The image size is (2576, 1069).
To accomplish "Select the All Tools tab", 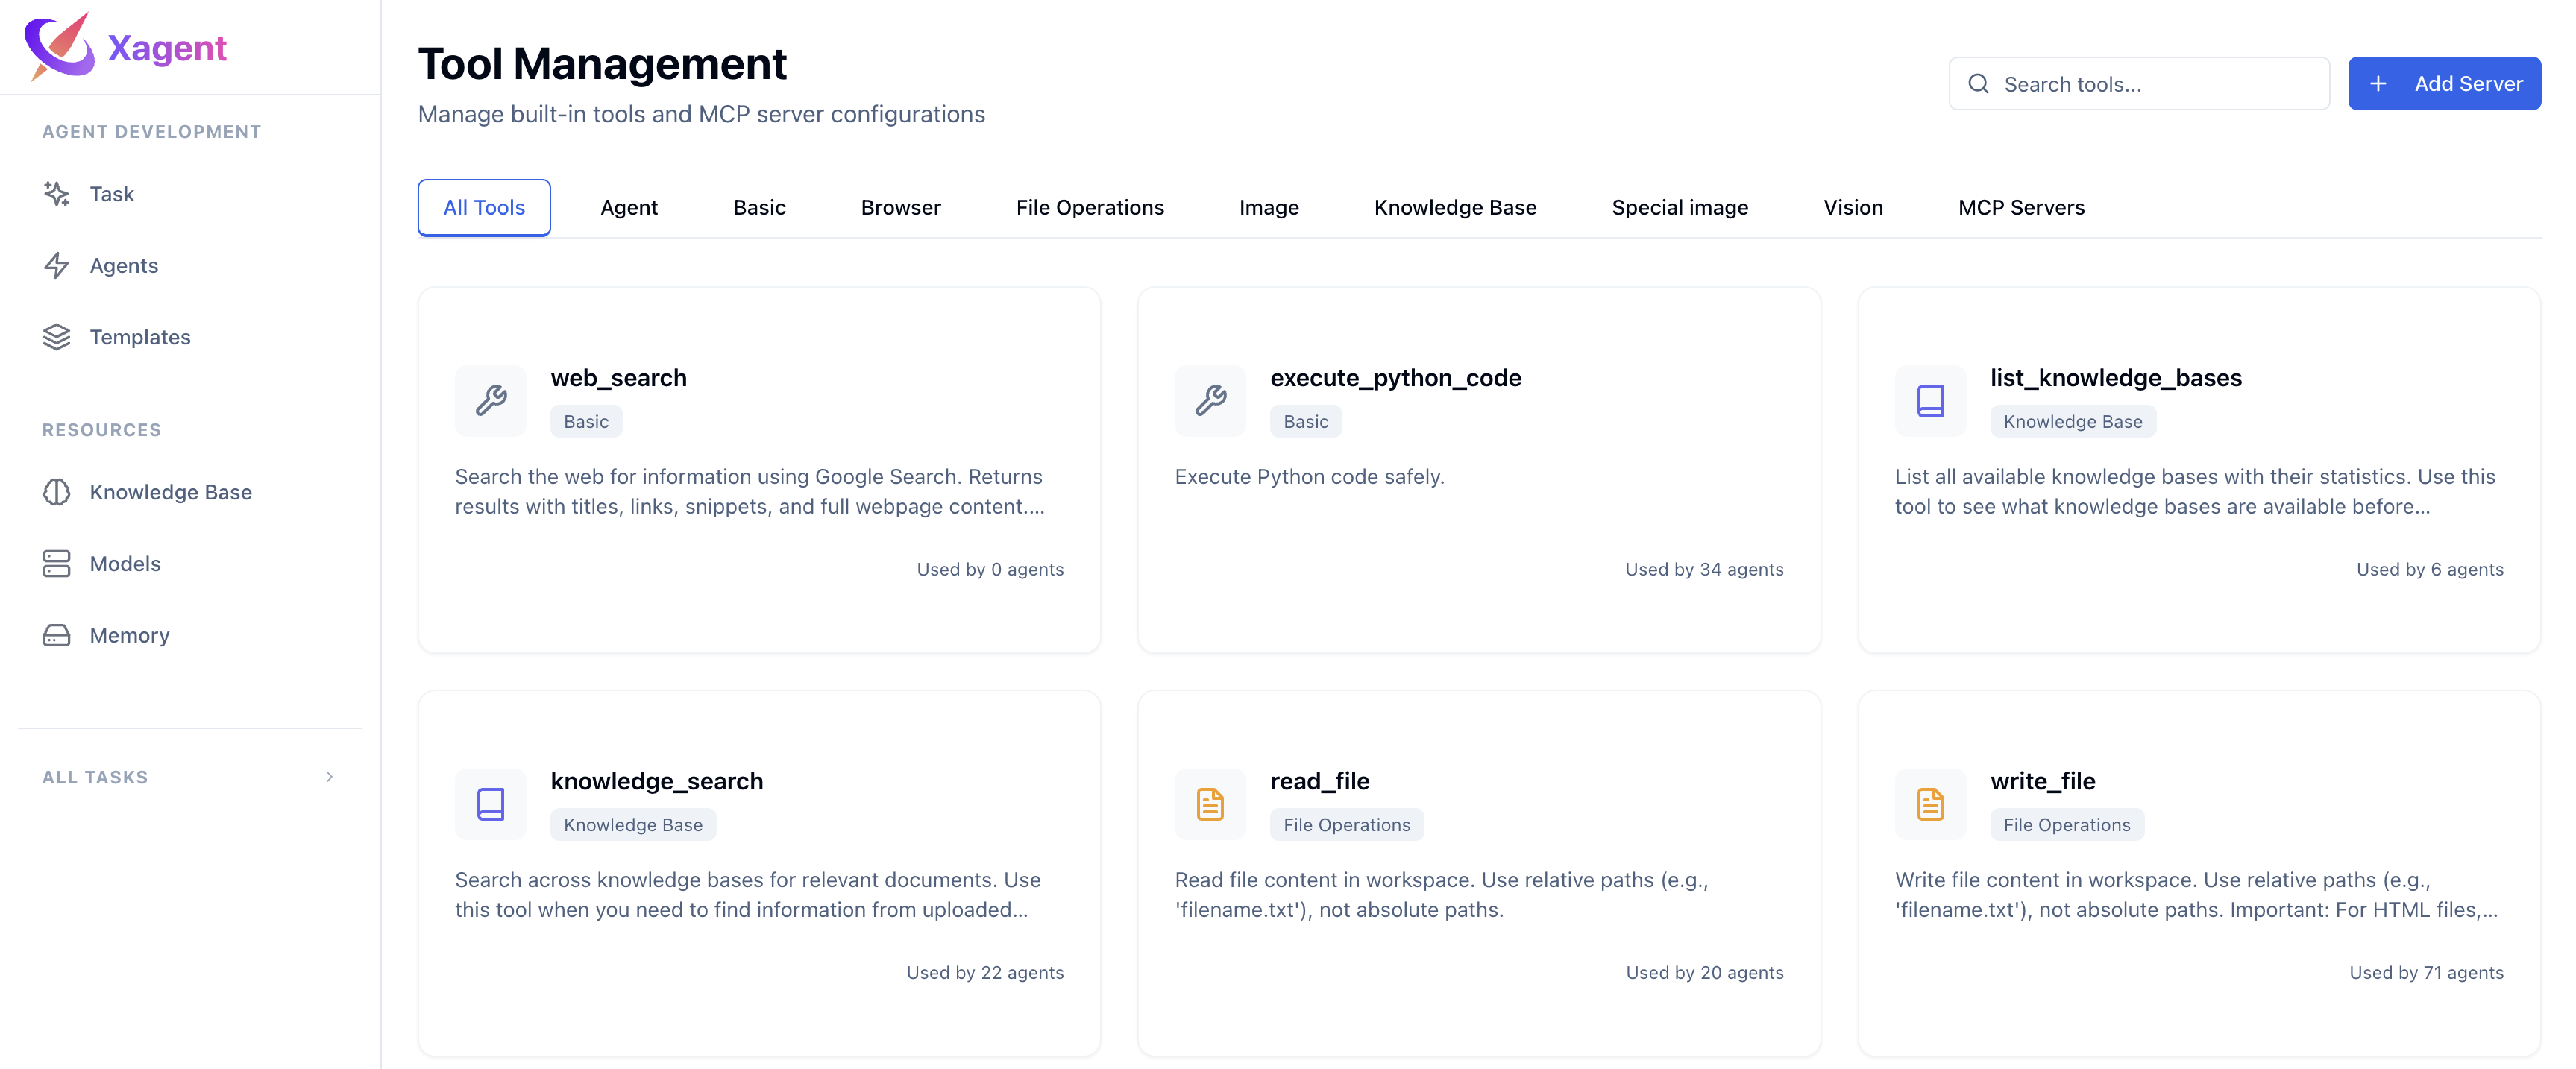I will [483, 207].
